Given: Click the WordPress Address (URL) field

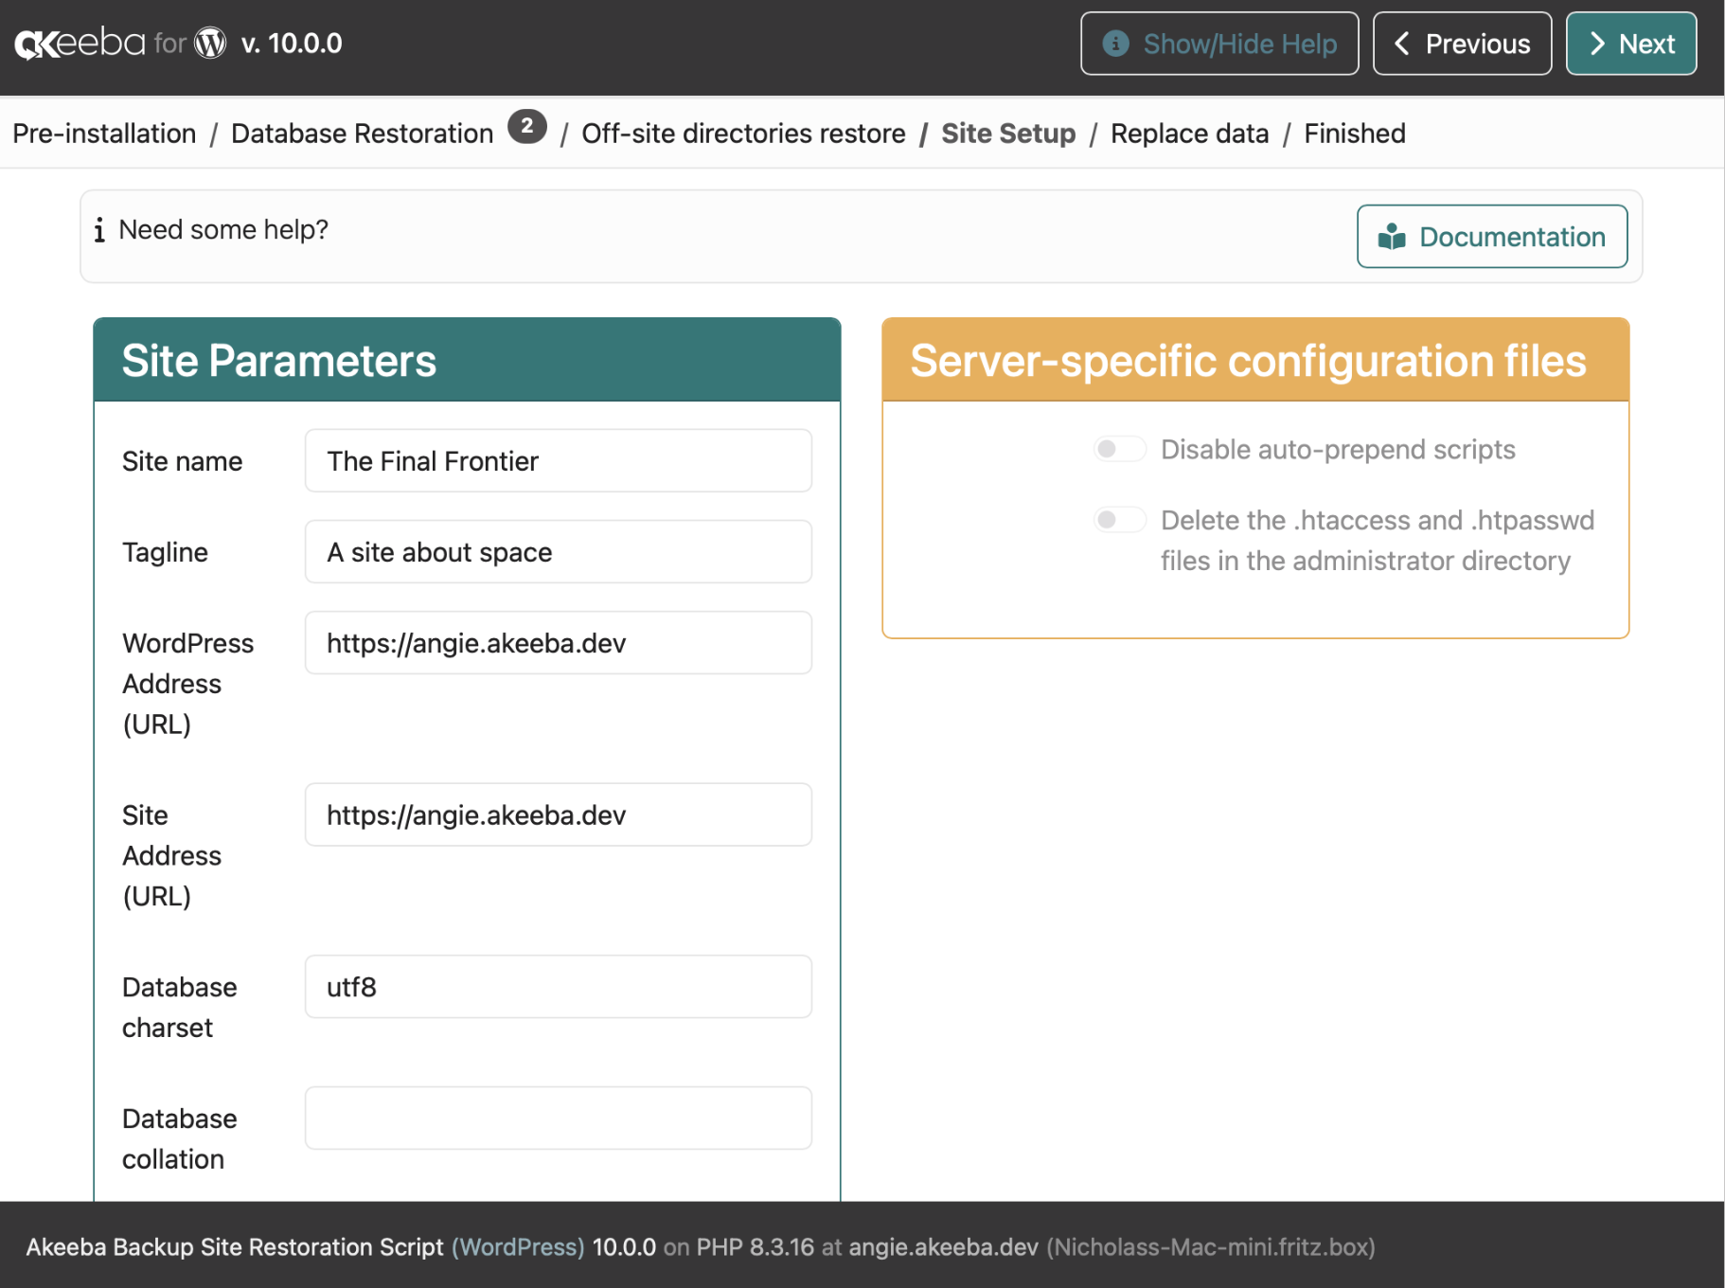Looking at the screenshot, I should [559, 643].
